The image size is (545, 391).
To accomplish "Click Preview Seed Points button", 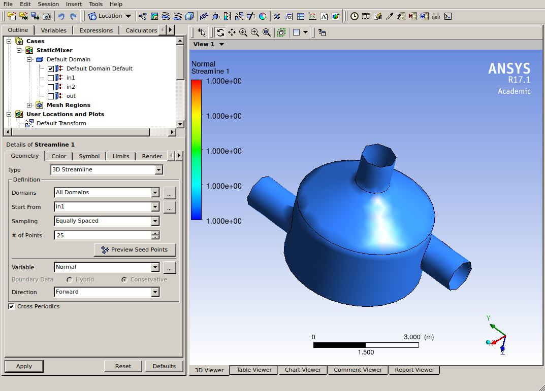I will tap(135, 250).
